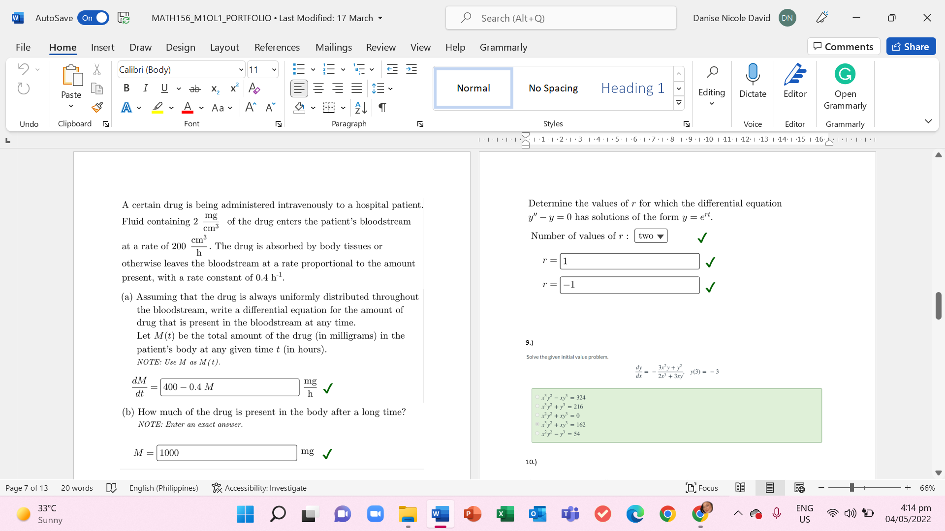Click the Share button
This screenshot has width=945, height=531.
coord(911,47)
